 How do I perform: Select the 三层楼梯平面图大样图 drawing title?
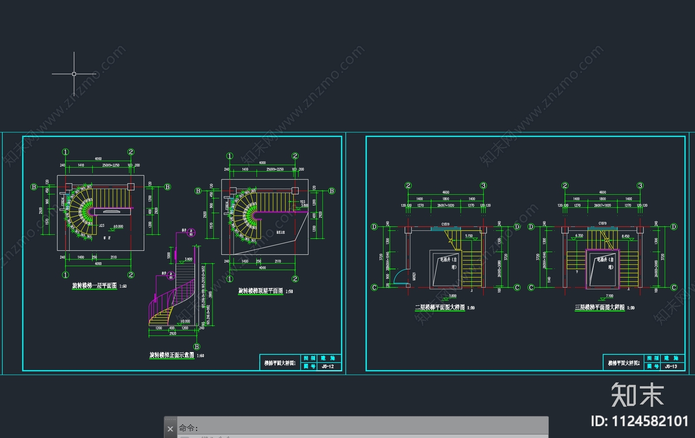click(600, 307)
